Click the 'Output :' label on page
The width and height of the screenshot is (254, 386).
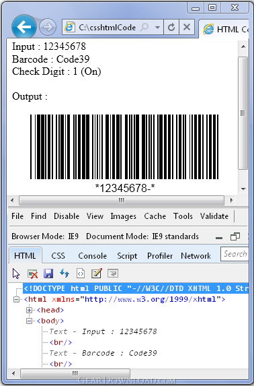click(x=30, y=96)
